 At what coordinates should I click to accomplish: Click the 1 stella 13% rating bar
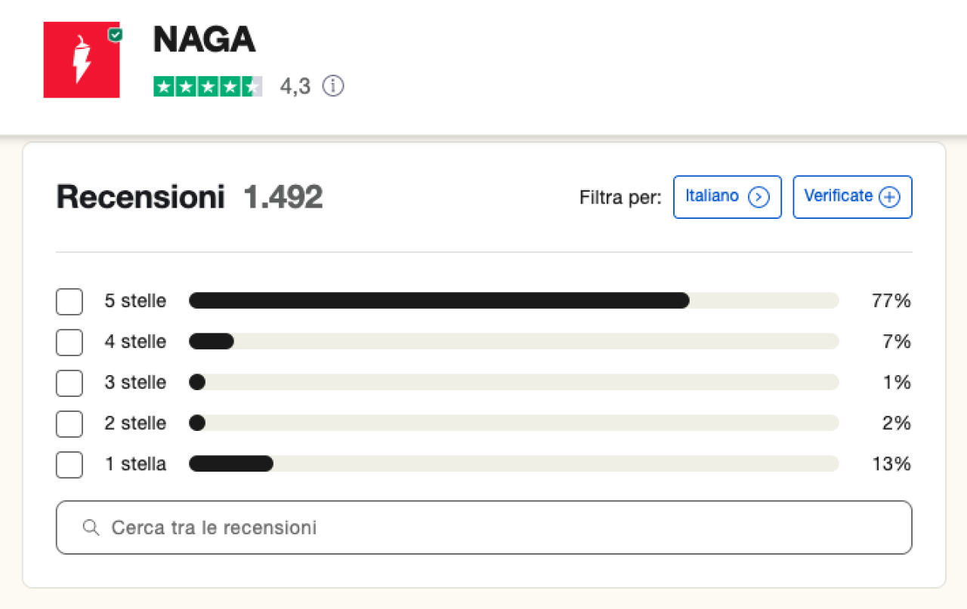(x=514, y=464)
